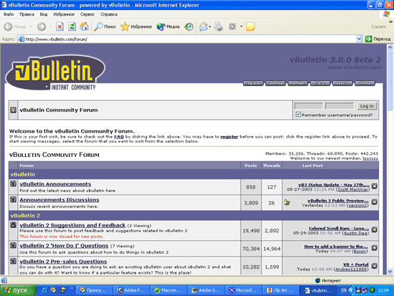This screenshot has width=394, height=296.
Task: Expand the Mail button dropdown arrow
Action: 210,27
